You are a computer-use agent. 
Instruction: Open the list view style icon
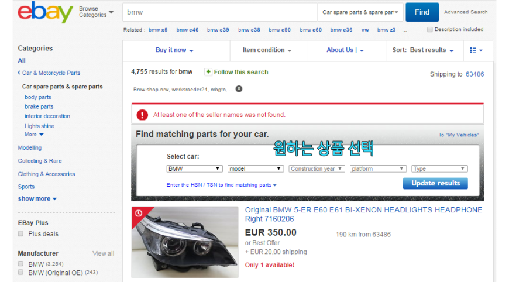pyautogui.click(x=476, y=50)
